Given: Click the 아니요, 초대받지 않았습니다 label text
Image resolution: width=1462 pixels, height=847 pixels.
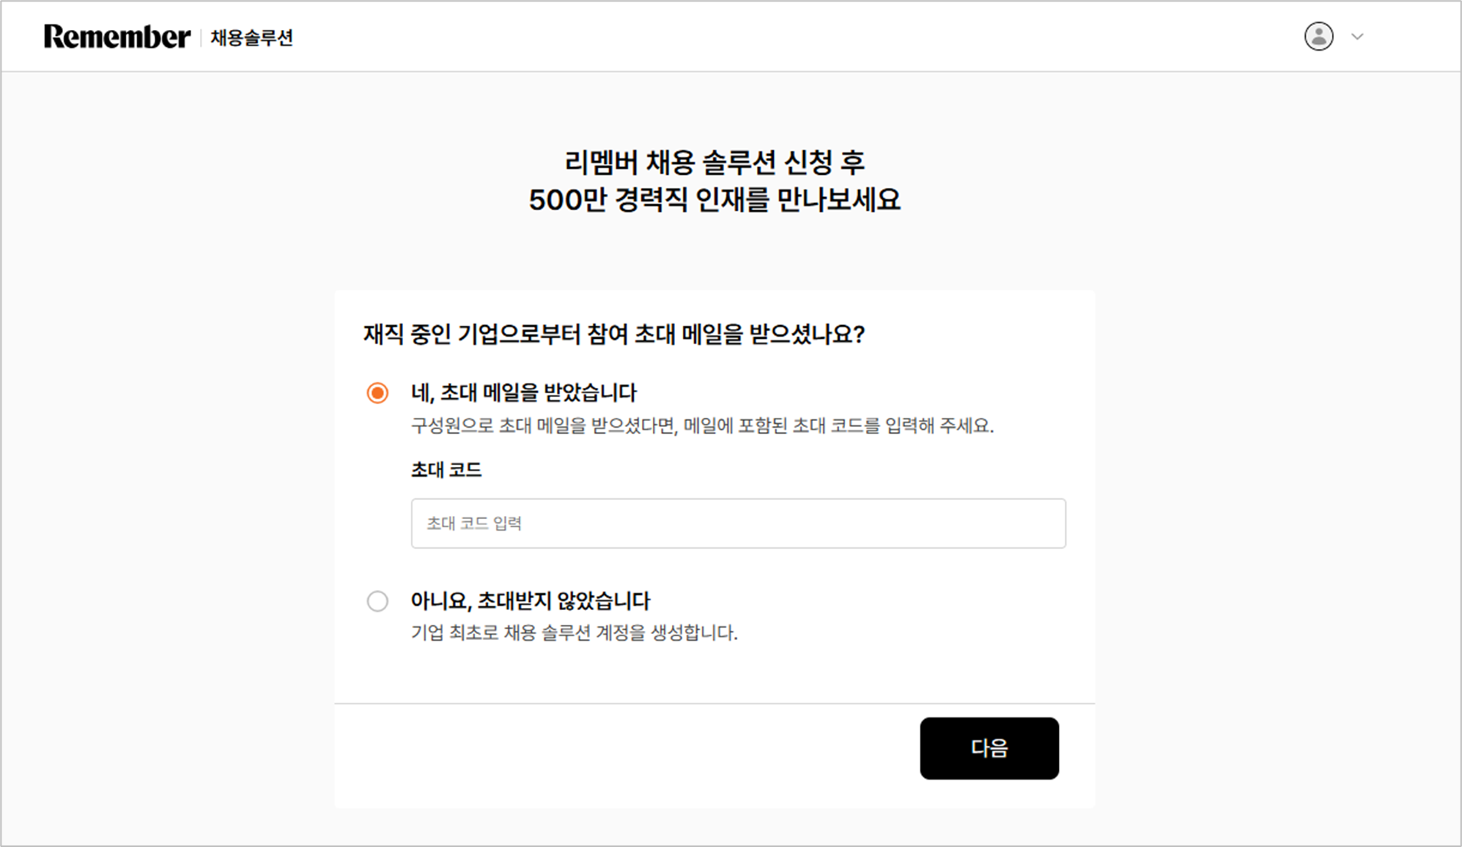Looking at the screenshot, I should click(530, 601).
